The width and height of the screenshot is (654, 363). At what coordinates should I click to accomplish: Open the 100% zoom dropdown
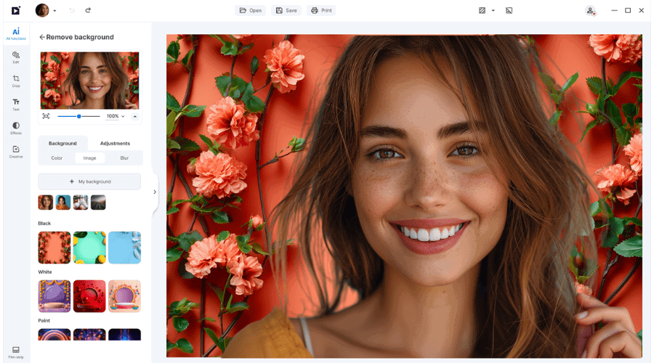tap(116, 116)
